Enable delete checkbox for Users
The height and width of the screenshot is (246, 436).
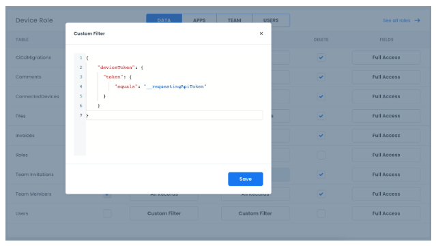click(x=321, y=213)
